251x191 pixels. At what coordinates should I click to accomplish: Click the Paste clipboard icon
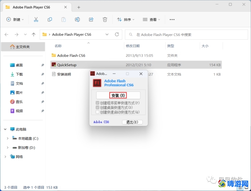point(64,19)
